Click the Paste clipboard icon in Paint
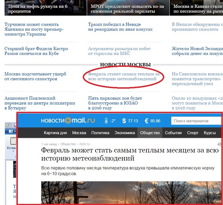The height and width of the screenshot is (205, 223). (x=13, y=141)
